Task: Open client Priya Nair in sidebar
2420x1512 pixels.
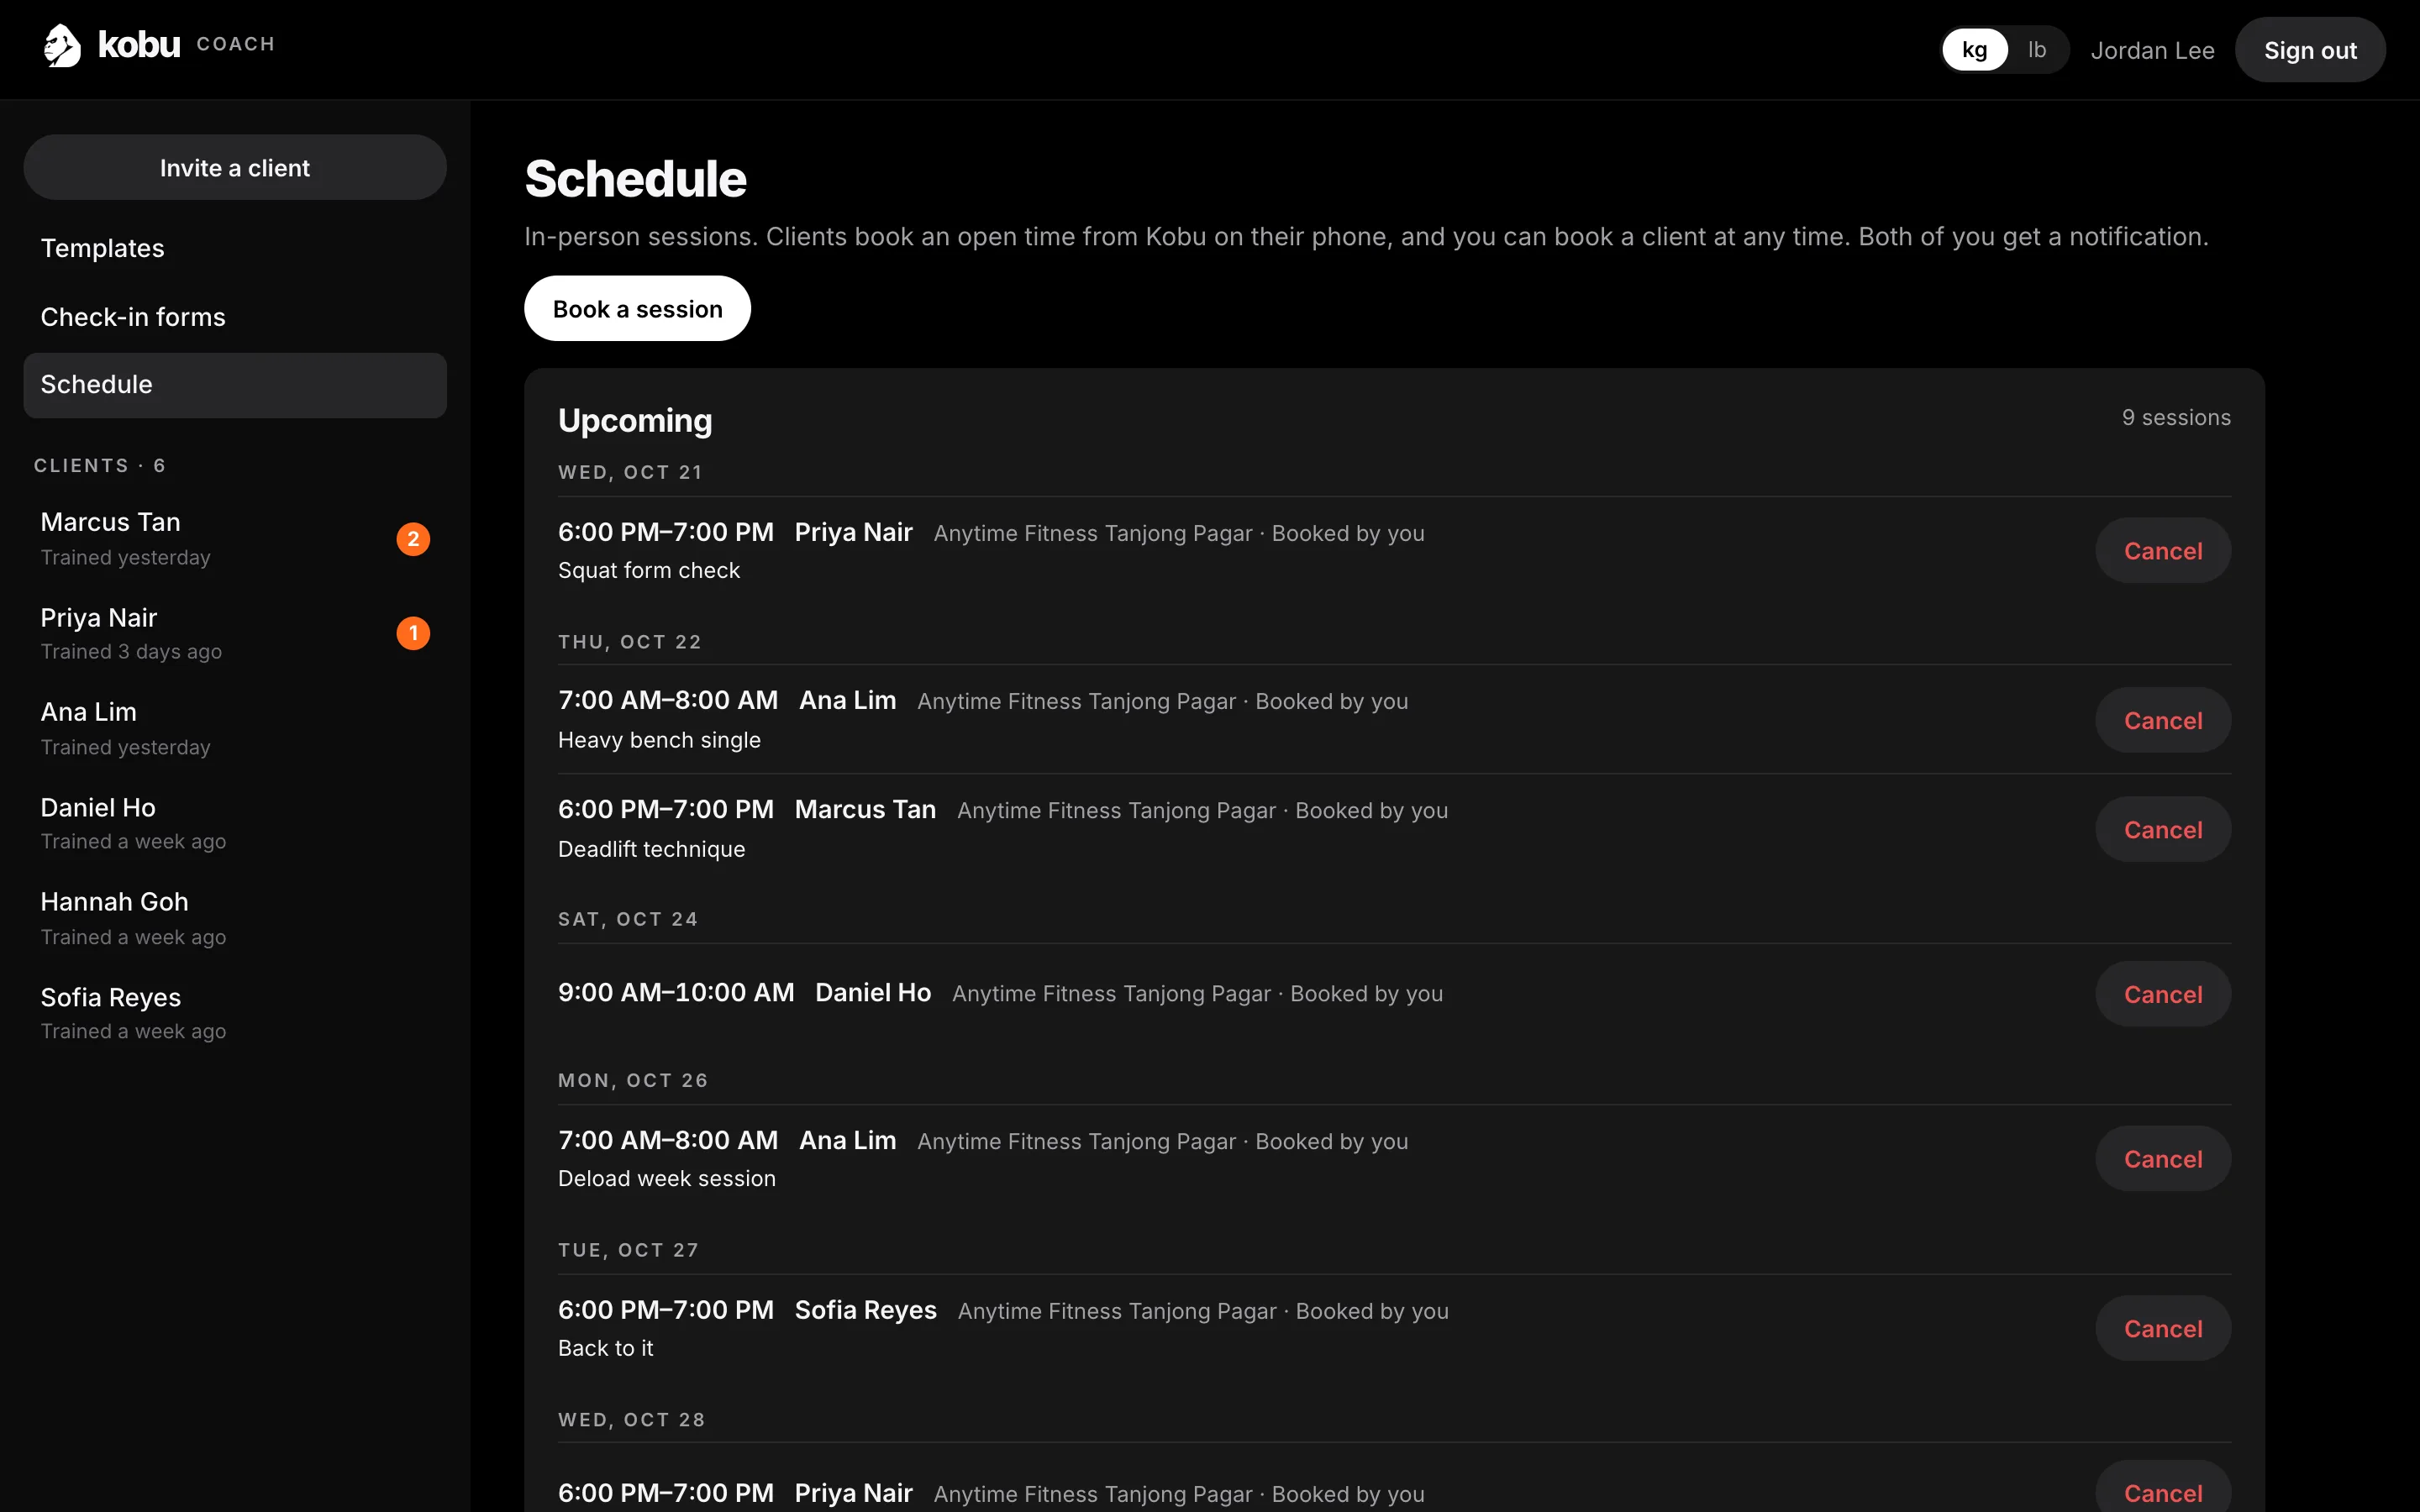Action: coord(235,633)
